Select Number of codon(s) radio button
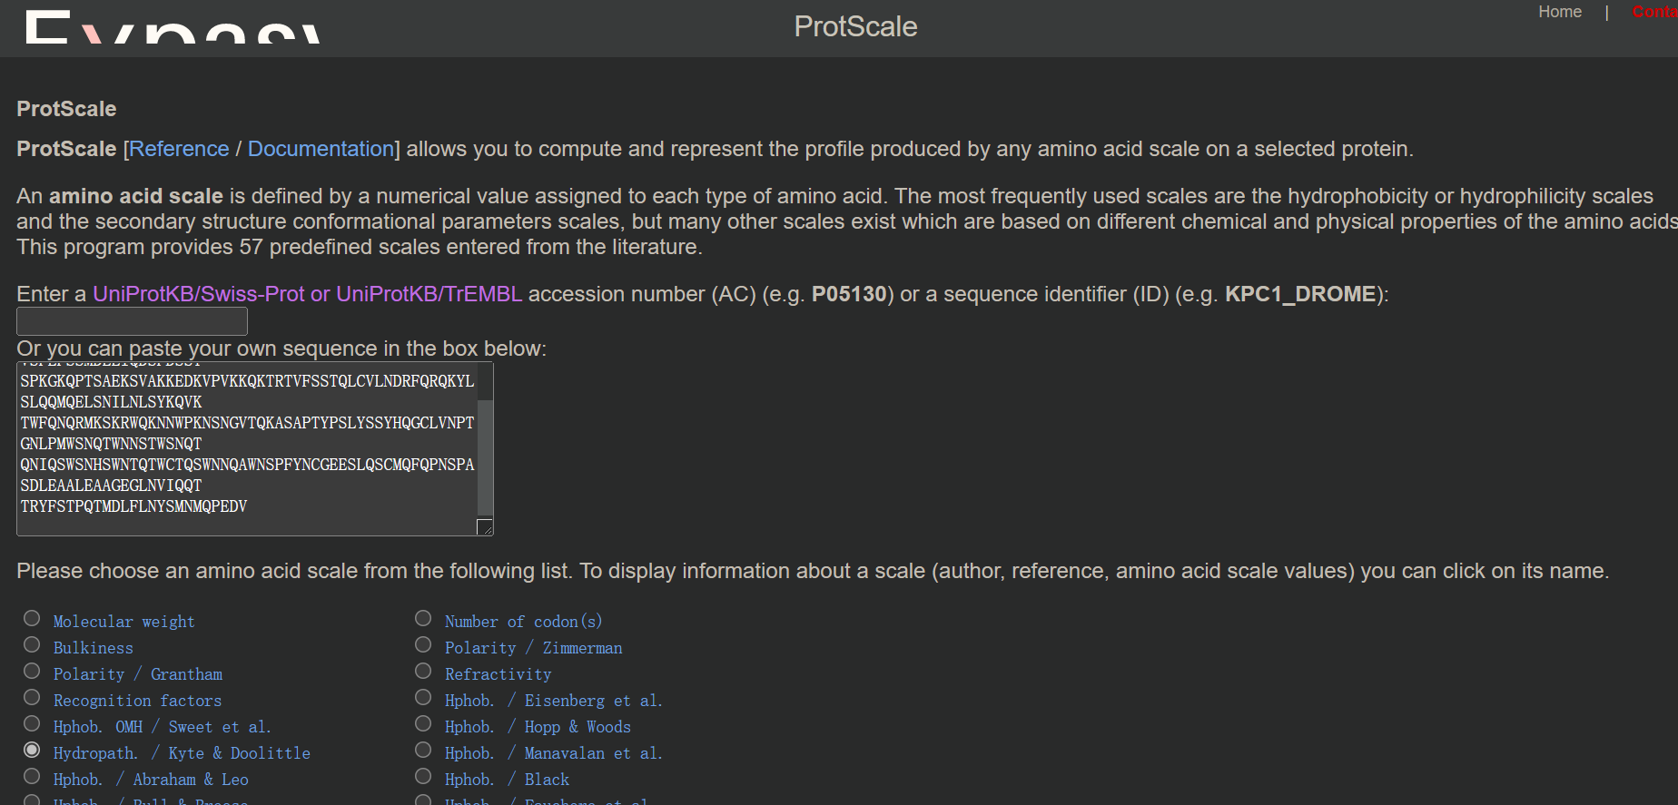 pyautogui.click(x=423, y=618)
